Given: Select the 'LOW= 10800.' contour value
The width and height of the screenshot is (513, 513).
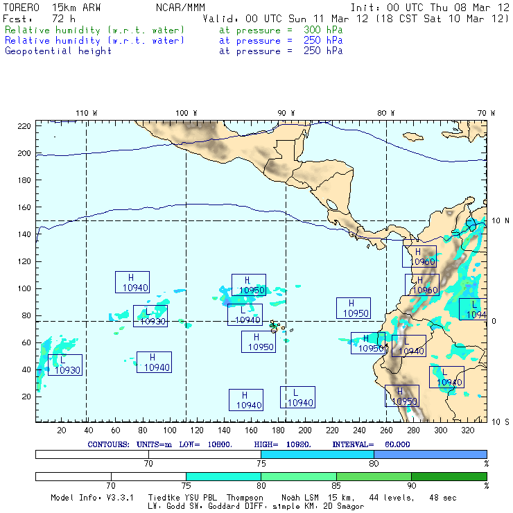Looking at the screenshot, I should [x=205, y=444].
